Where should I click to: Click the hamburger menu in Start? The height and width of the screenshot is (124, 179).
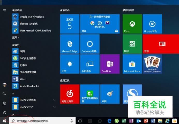pos(5,10)
